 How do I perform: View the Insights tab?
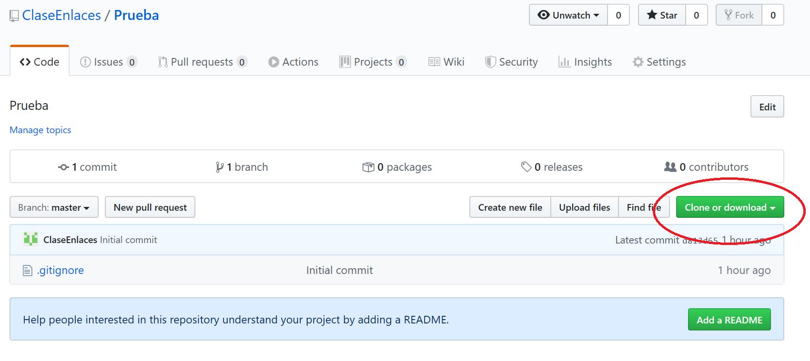585,62
